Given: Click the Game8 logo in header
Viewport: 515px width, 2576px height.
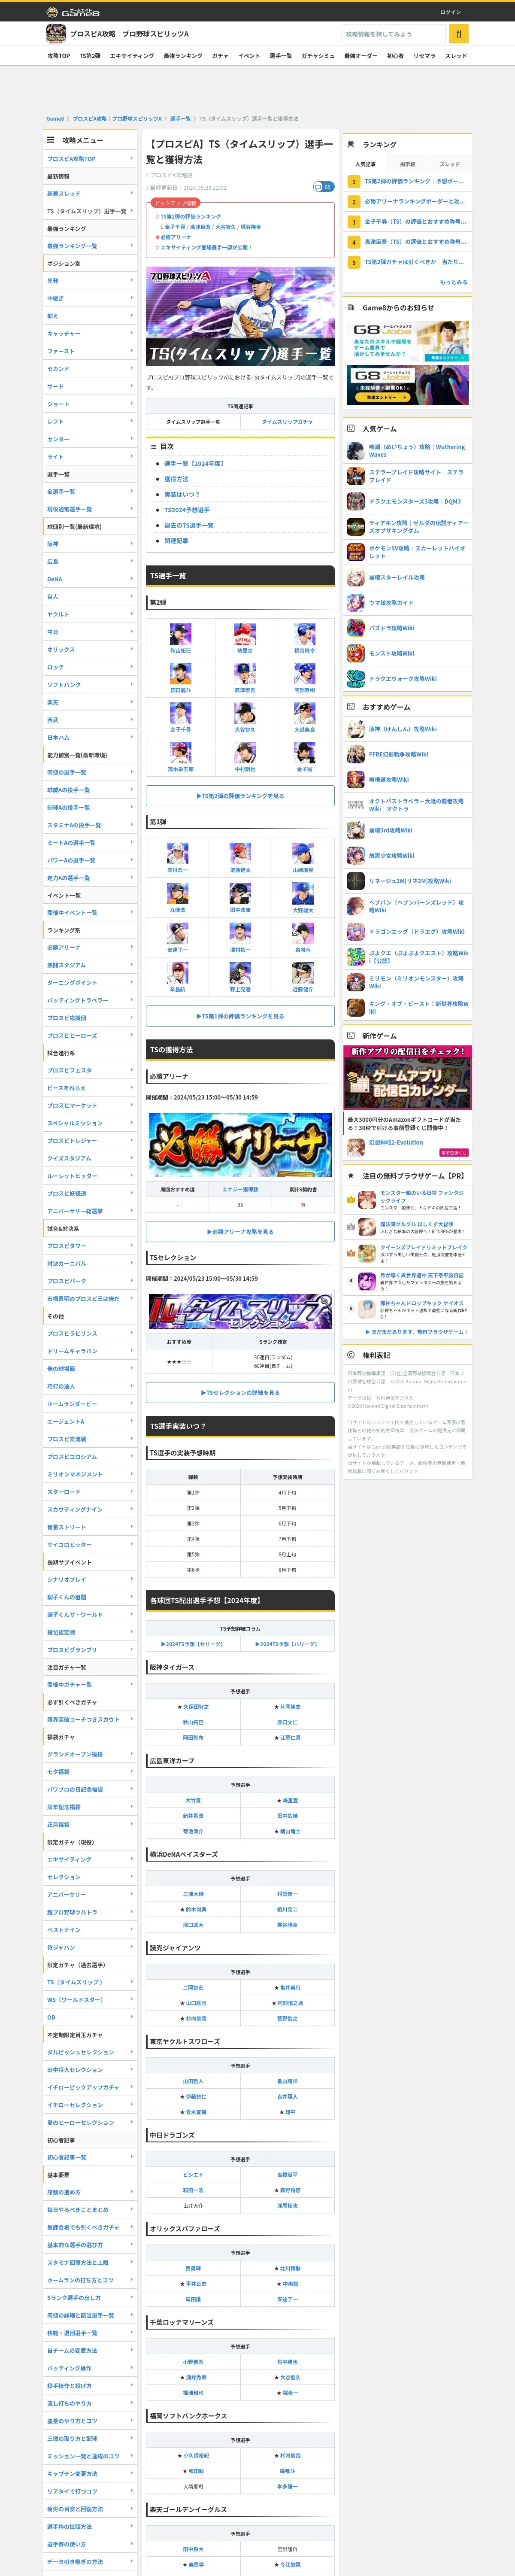Looking at the screenshot, I should (73, 12).
